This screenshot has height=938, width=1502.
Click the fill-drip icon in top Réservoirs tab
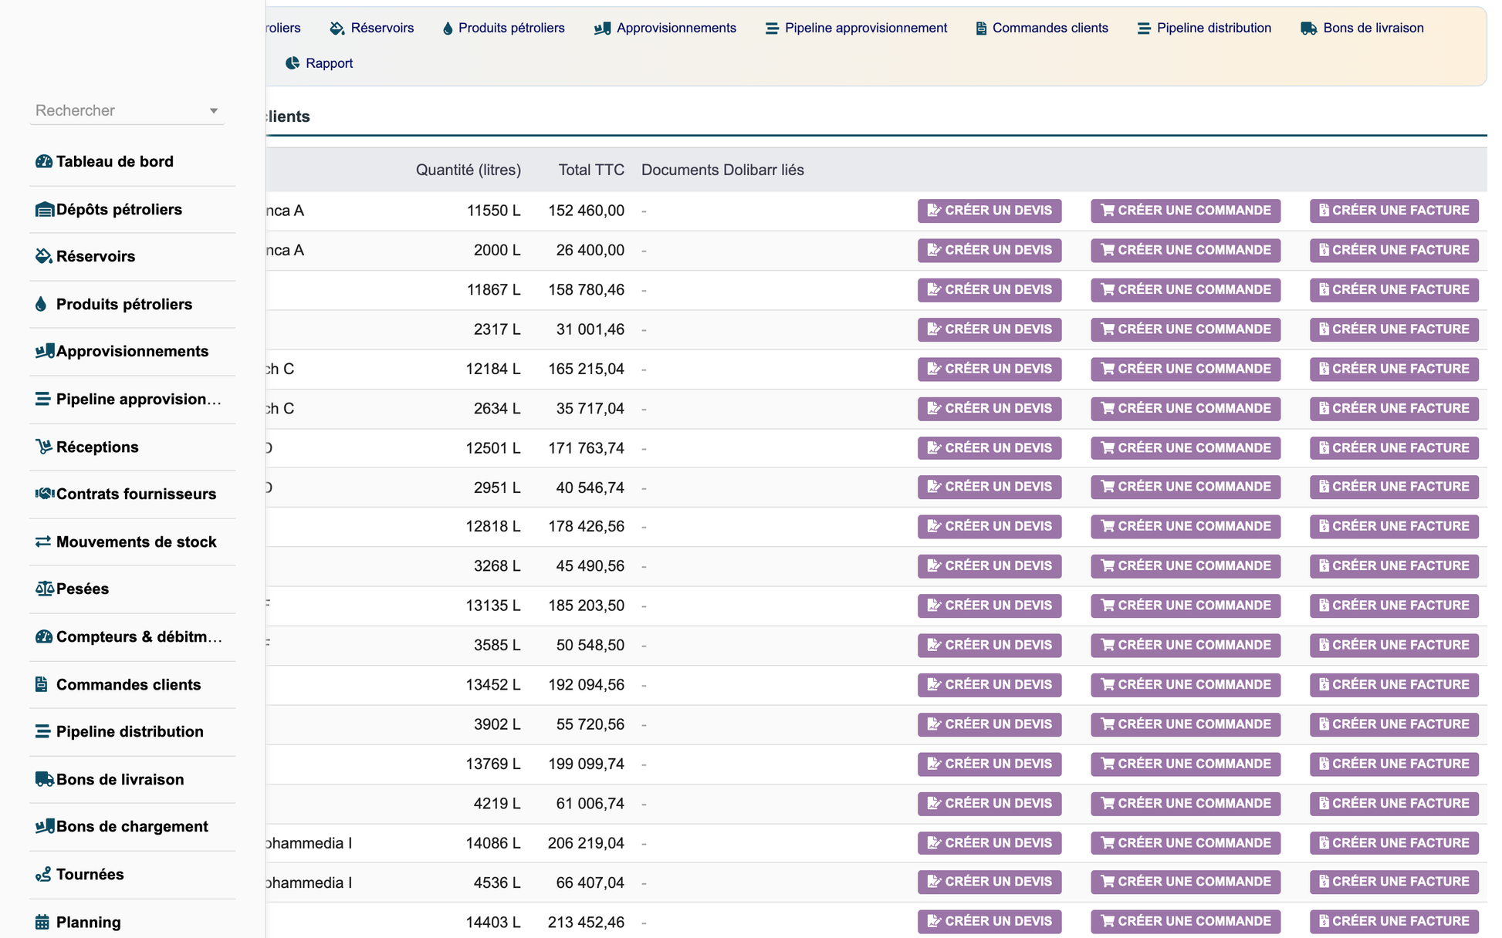(337, 29)
